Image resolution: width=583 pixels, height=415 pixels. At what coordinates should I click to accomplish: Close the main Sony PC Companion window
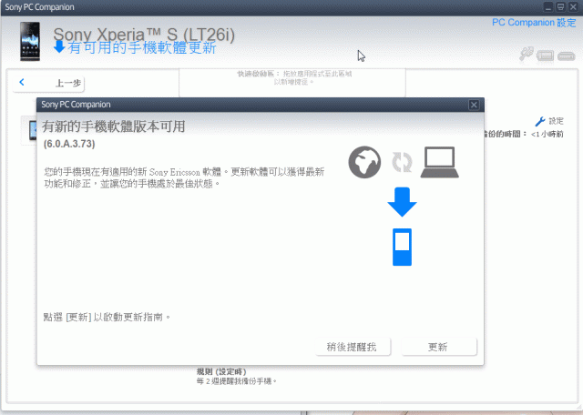(x=573, y=7)
